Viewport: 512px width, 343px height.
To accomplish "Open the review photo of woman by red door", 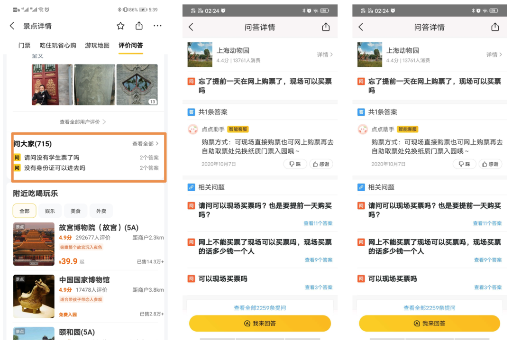I will [52, 84].
